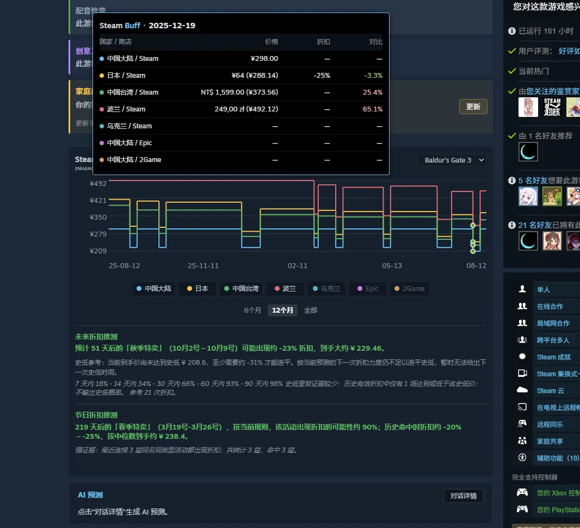The height and width of the screenshot is (528, 580).
Task: Enable the 2Game series in chart legend
Action: [409, 288]
